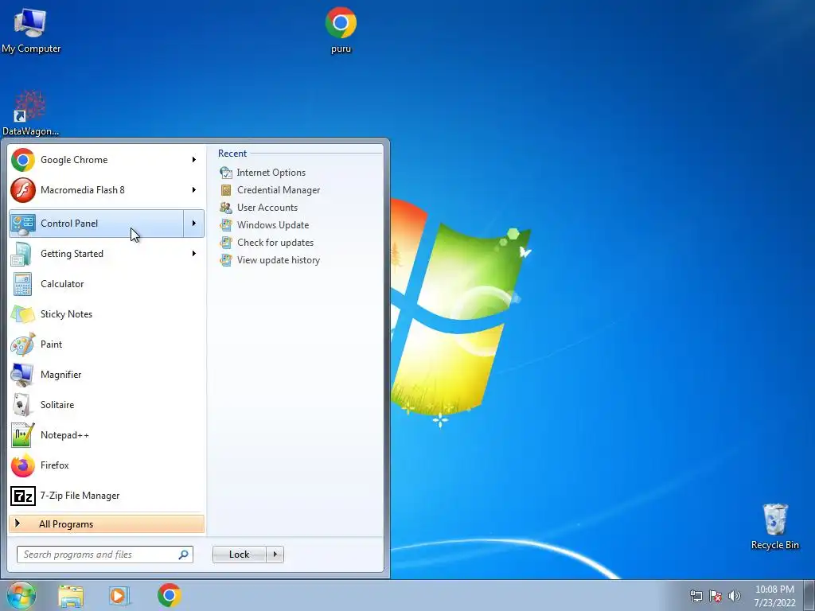Click the search magnifier icon
The height and width of the screenshot is (611, 815).
coord(184,555)
